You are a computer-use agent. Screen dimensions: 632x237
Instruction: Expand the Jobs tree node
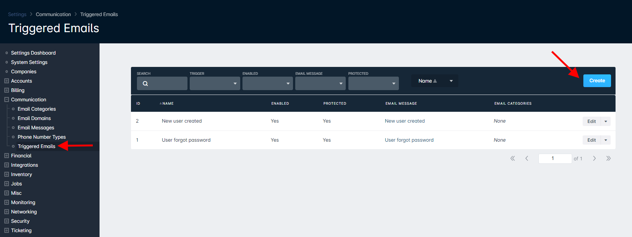6,184
